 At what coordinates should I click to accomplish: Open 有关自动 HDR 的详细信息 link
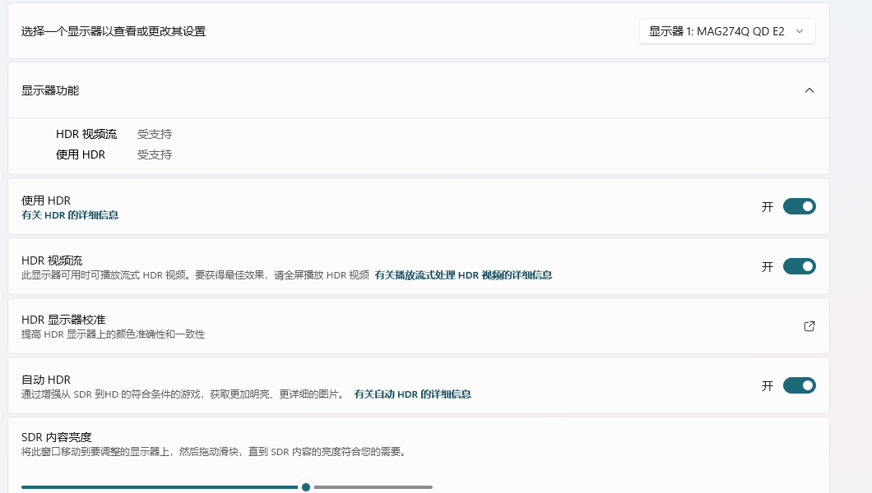413,394
